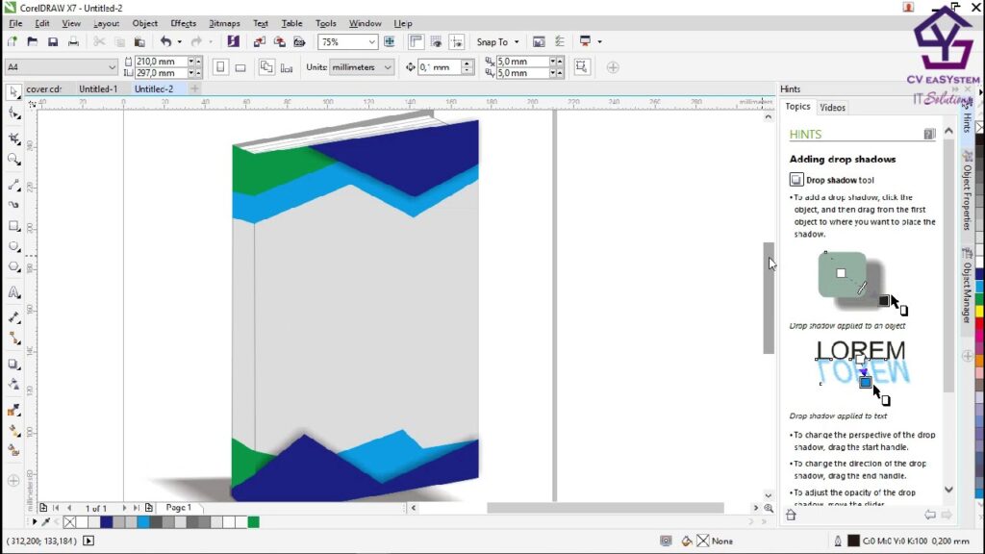Click the Save icon in the toolbar
985x554 pixels.
(x=52, y=42)
